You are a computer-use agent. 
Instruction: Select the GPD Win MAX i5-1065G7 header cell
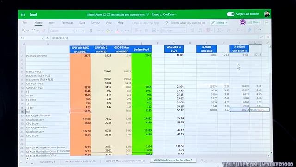(80, 50)
